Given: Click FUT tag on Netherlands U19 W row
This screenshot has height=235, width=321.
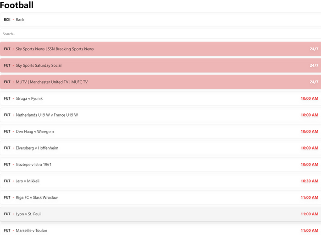Looking at the screenshot, I should click(7, 115).
